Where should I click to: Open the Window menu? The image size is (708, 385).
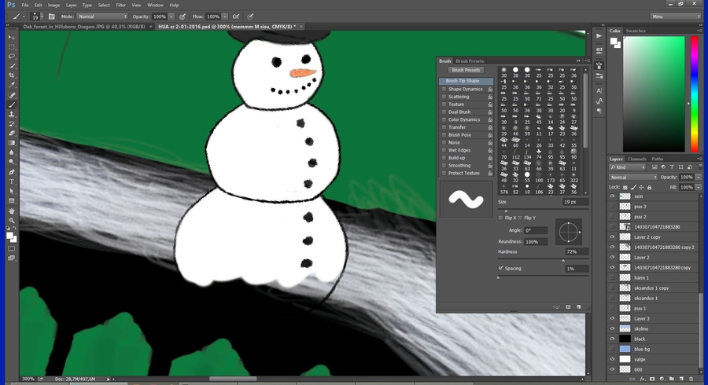155,5
